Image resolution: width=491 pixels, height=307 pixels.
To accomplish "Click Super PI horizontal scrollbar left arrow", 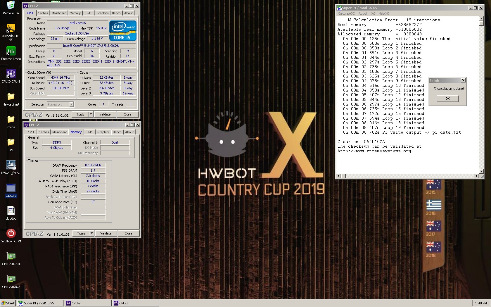I will (x=339, y=176).
